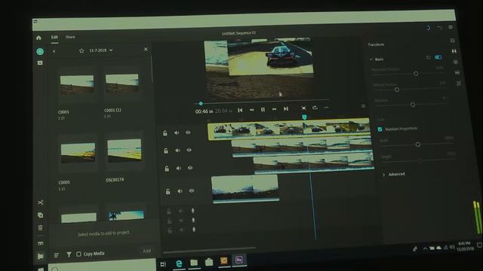This screenshot has height=271, width=483.
Task: Open the Titles panel icon
Action: (x=452, y=41)
